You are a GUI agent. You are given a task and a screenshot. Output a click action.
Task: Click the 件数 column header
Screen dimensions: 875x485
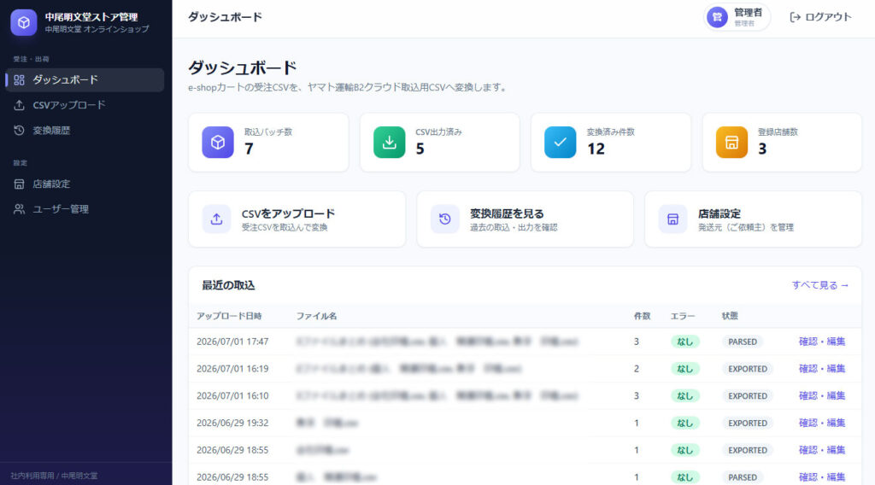tap(643, 316)
